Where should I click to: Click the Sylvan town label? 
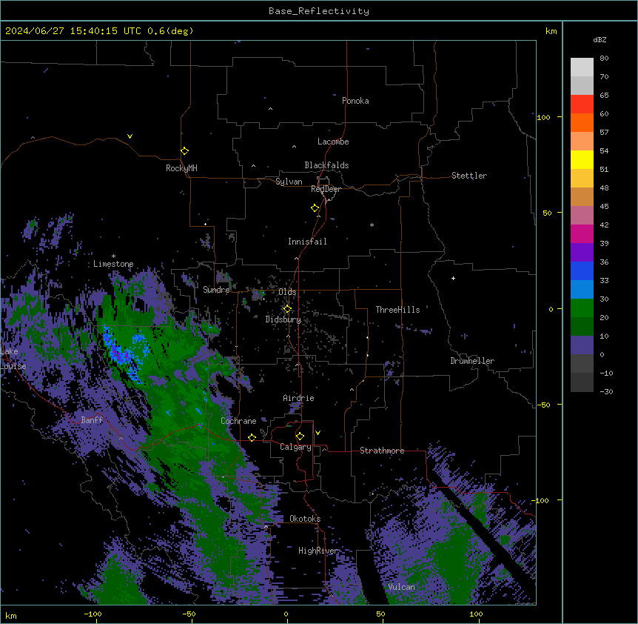pos(289,182)
